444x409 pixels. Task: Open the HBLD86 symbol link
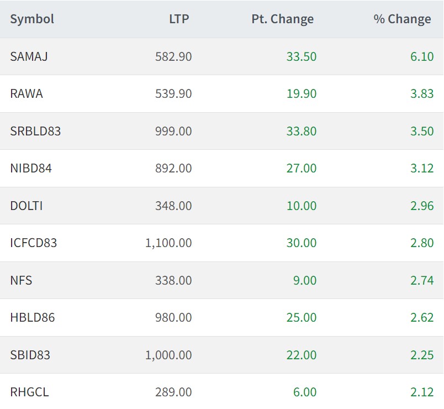pos(33,318)
